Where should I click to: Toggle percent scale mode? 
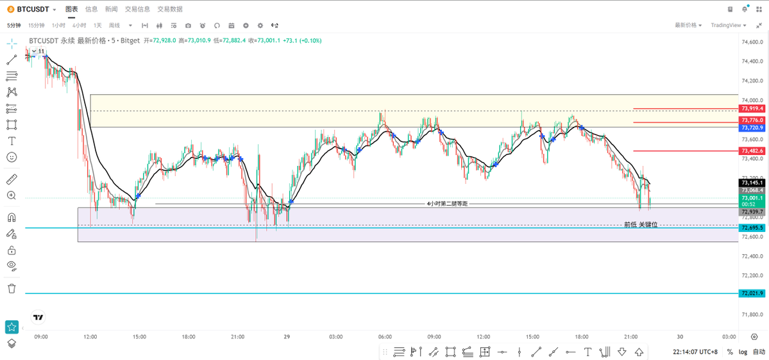(x=730, y=352)
